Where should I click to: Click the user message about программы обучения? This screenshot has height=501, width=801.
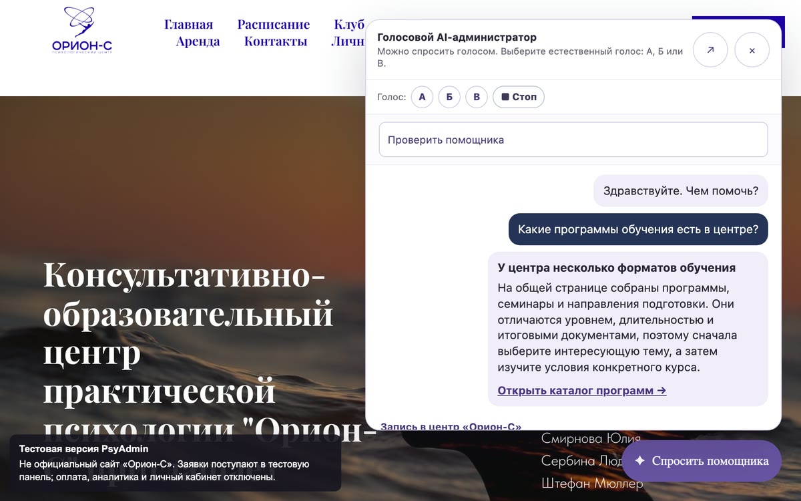[638, 229]
